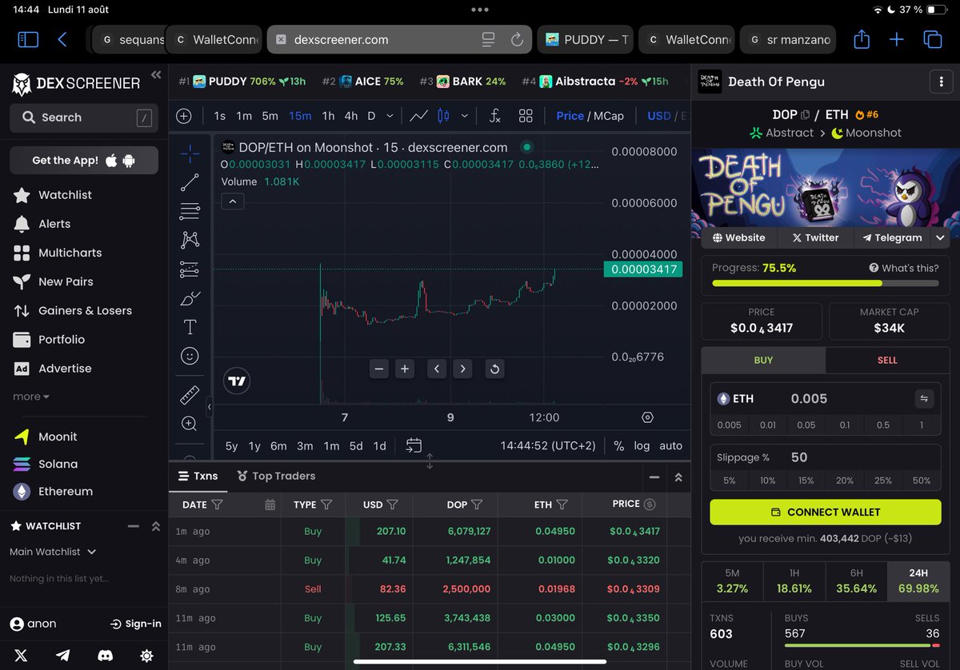Viewport: 960px width, 670px height.
Task: Switch to the PUDDY browser tab
Action: click(x=586, y=39)
